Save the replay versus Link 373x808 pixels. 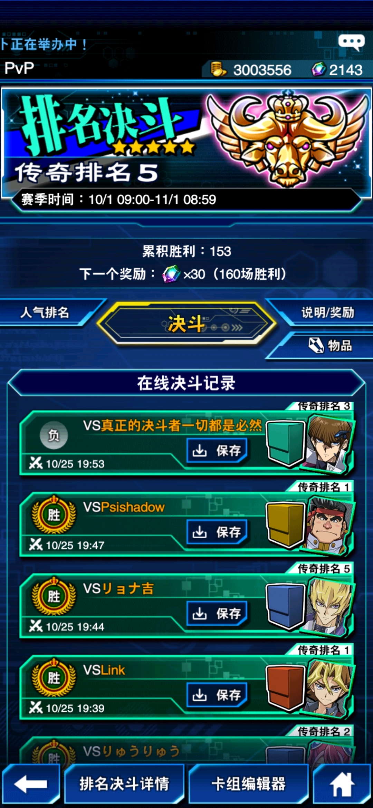click(217, 695)
